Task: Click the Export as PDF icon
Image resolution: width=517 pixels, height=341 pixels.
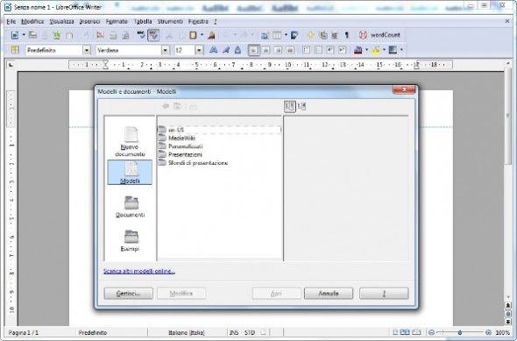Action: pyautogui.click(x=100, y=35)
